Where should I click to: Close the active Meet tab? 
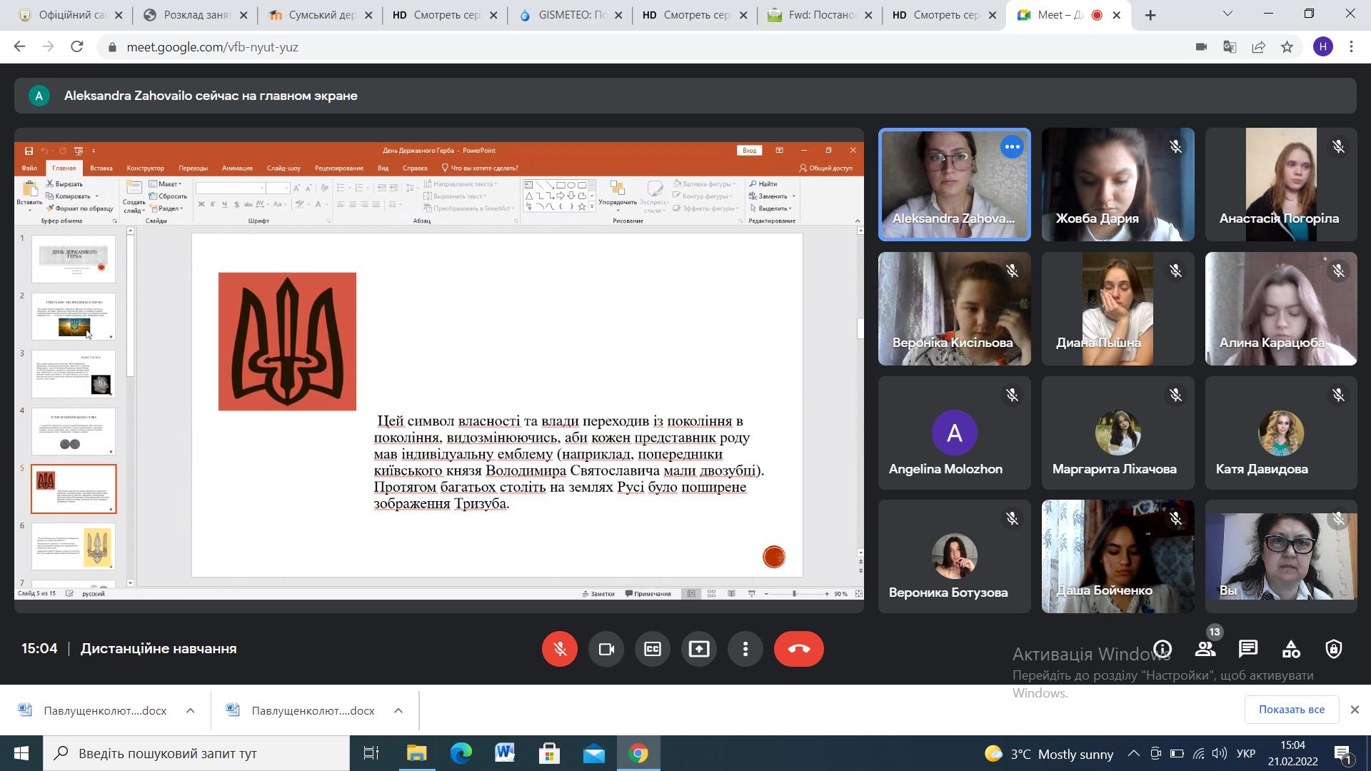pos(1117,15)
